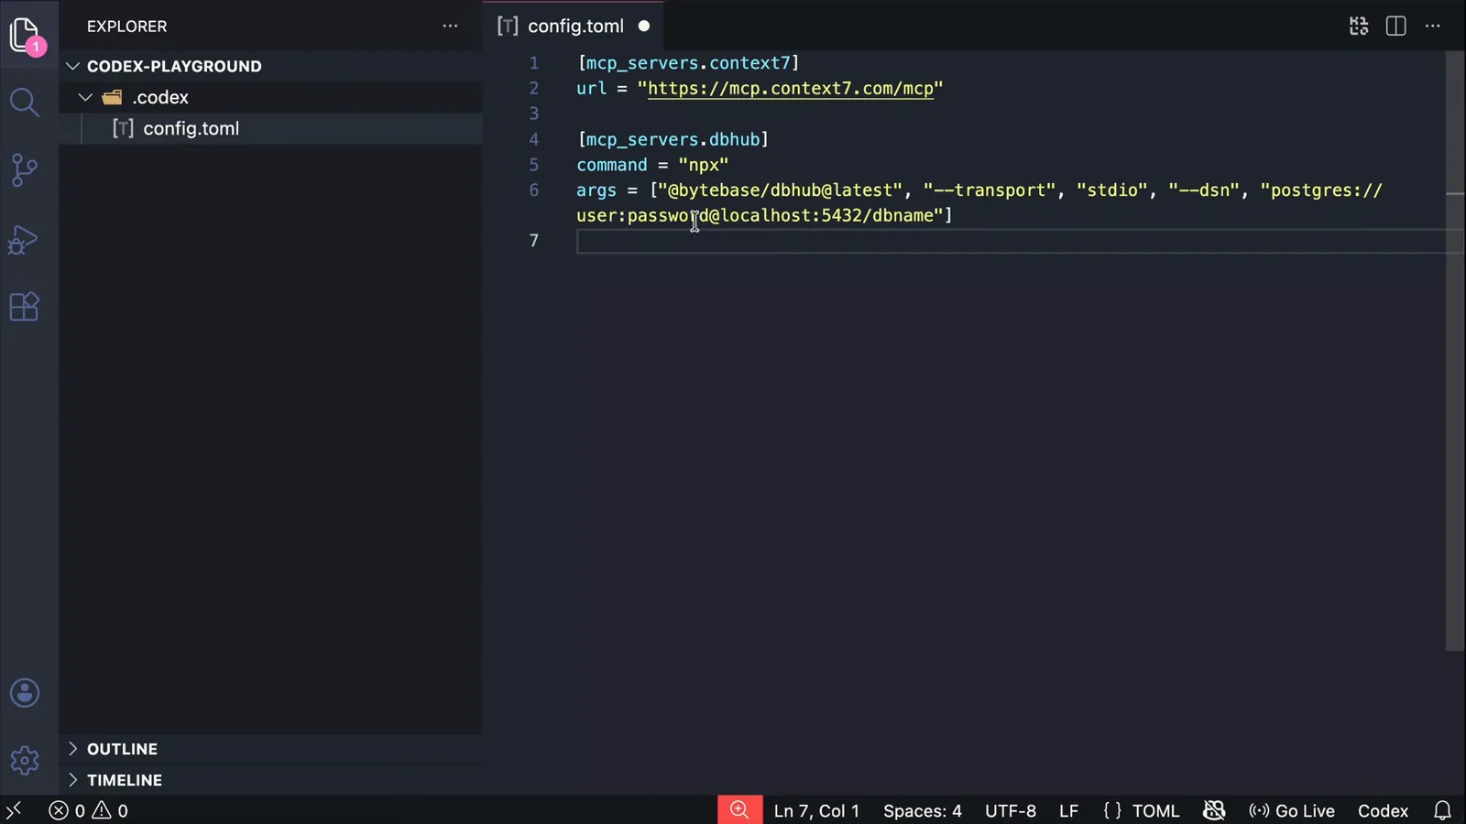The width and height of the screenshot is (1466, 824).
Task: Click the Ln 7, Col 1 cursor position
Action: click(x=816, y=810)
